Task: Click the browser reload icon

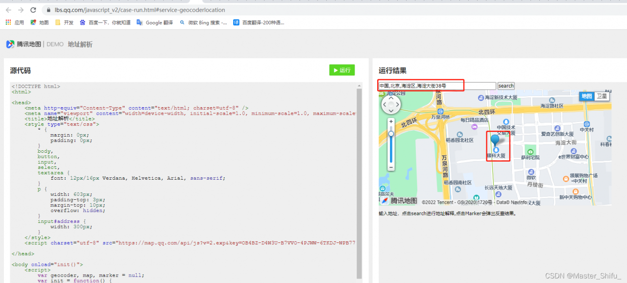Action: coord(33,9)
